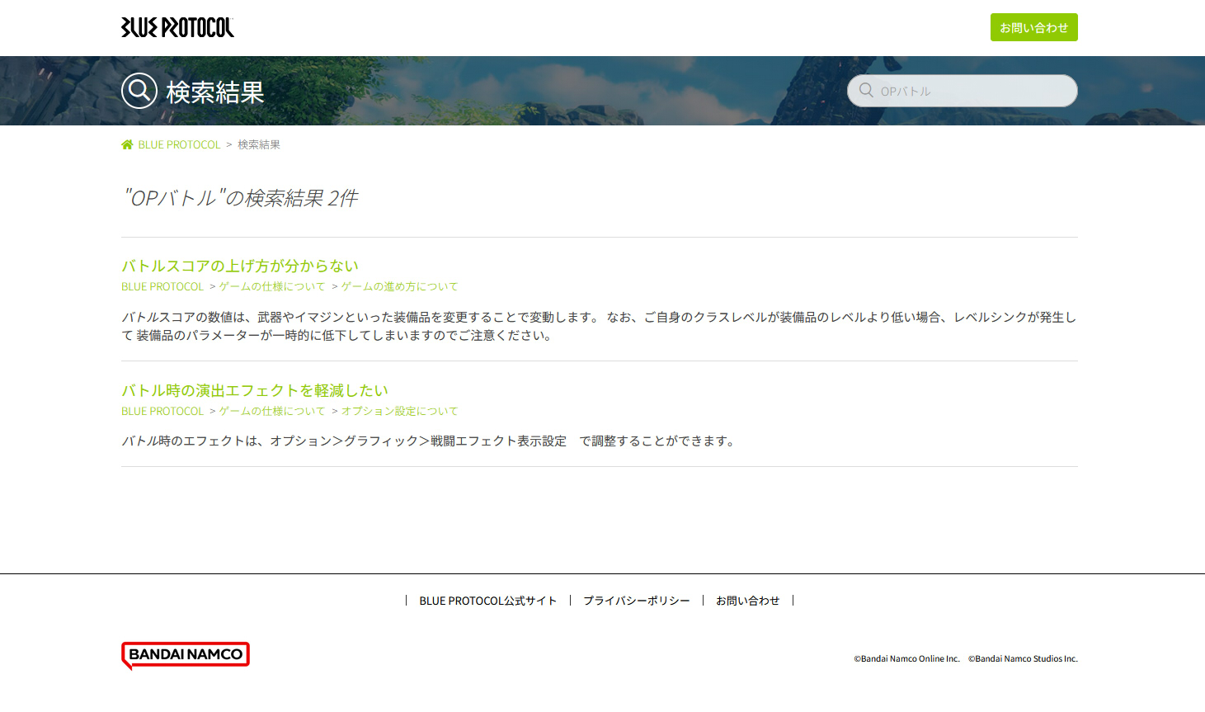Open ゲームの進め方について category link
The width and height of the screenshot is (1205, 712).
tap(399, 286)
